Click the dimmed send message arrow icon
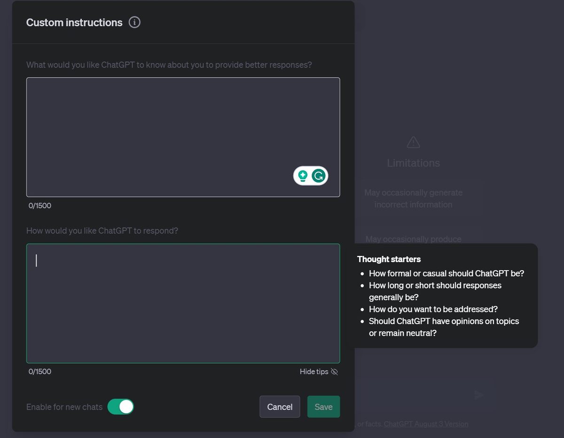 [479, 395]
